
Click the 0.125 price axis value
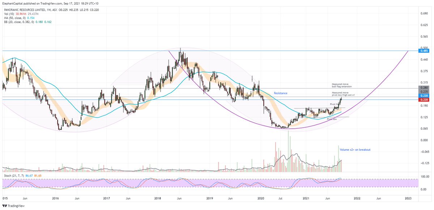424,117
